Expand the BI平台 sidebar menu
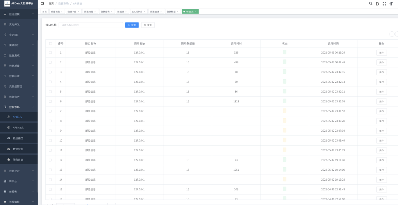Viewport: 398px width, 205px height. [x=18, y=181]
